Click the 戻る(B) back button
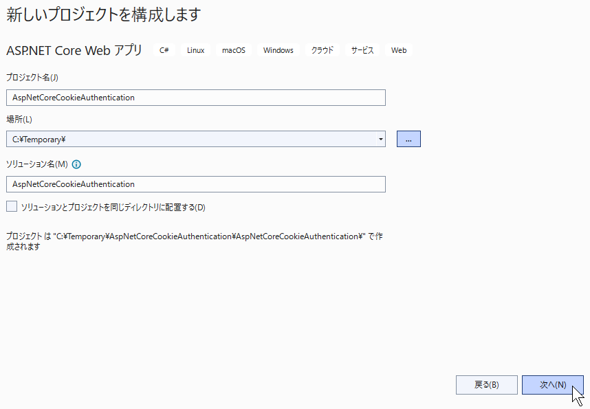The image size is (590, 409). tap(487, 385)
